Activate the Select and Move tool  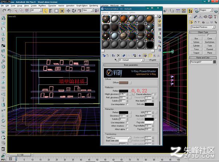pyautogui.click(x=68, y=11)
